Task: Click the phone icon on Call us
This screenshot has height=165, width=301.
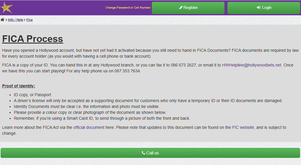Action: 143,153
